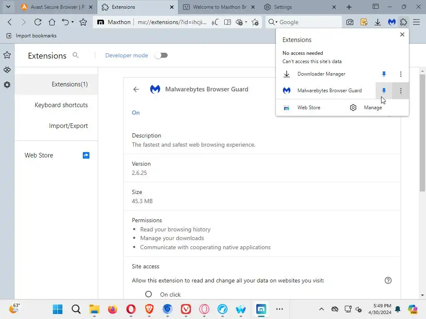
Task: Select Extensions(1) in the sidebar
Action: pos(56,84)
